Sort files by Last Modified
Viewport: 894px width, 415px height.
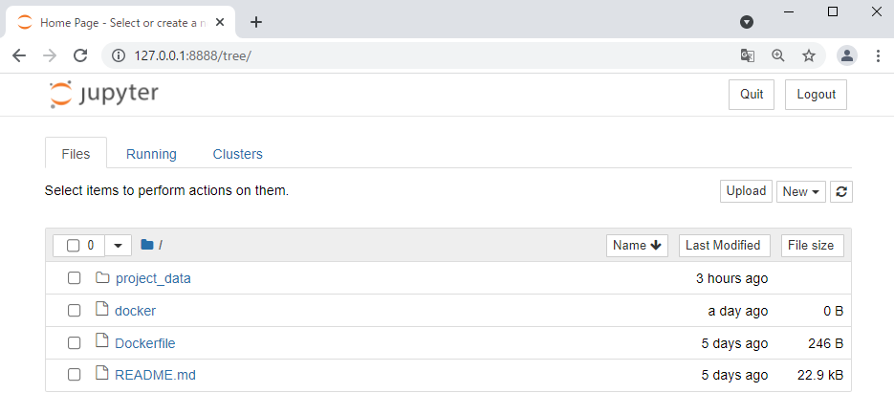click(724, 245)
